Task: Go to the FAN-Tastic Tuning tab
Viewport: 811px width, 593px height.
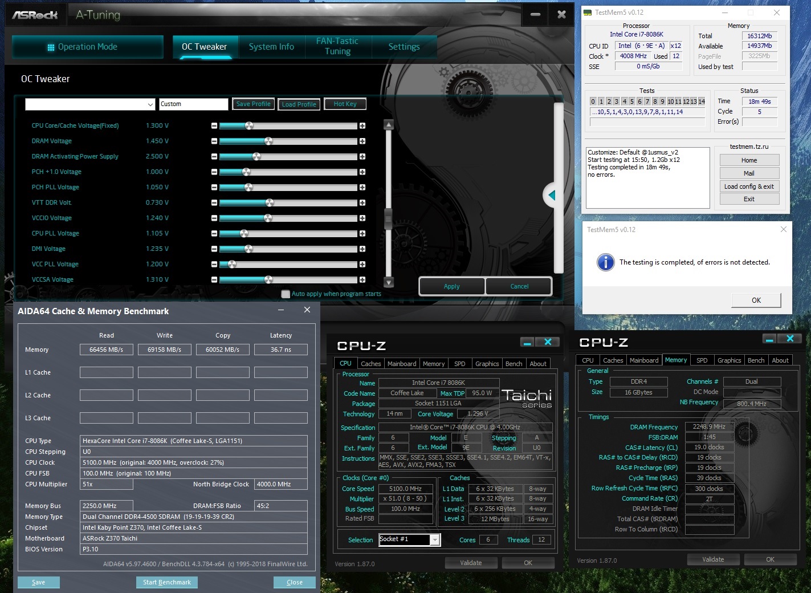Action: tap(337, 47)
